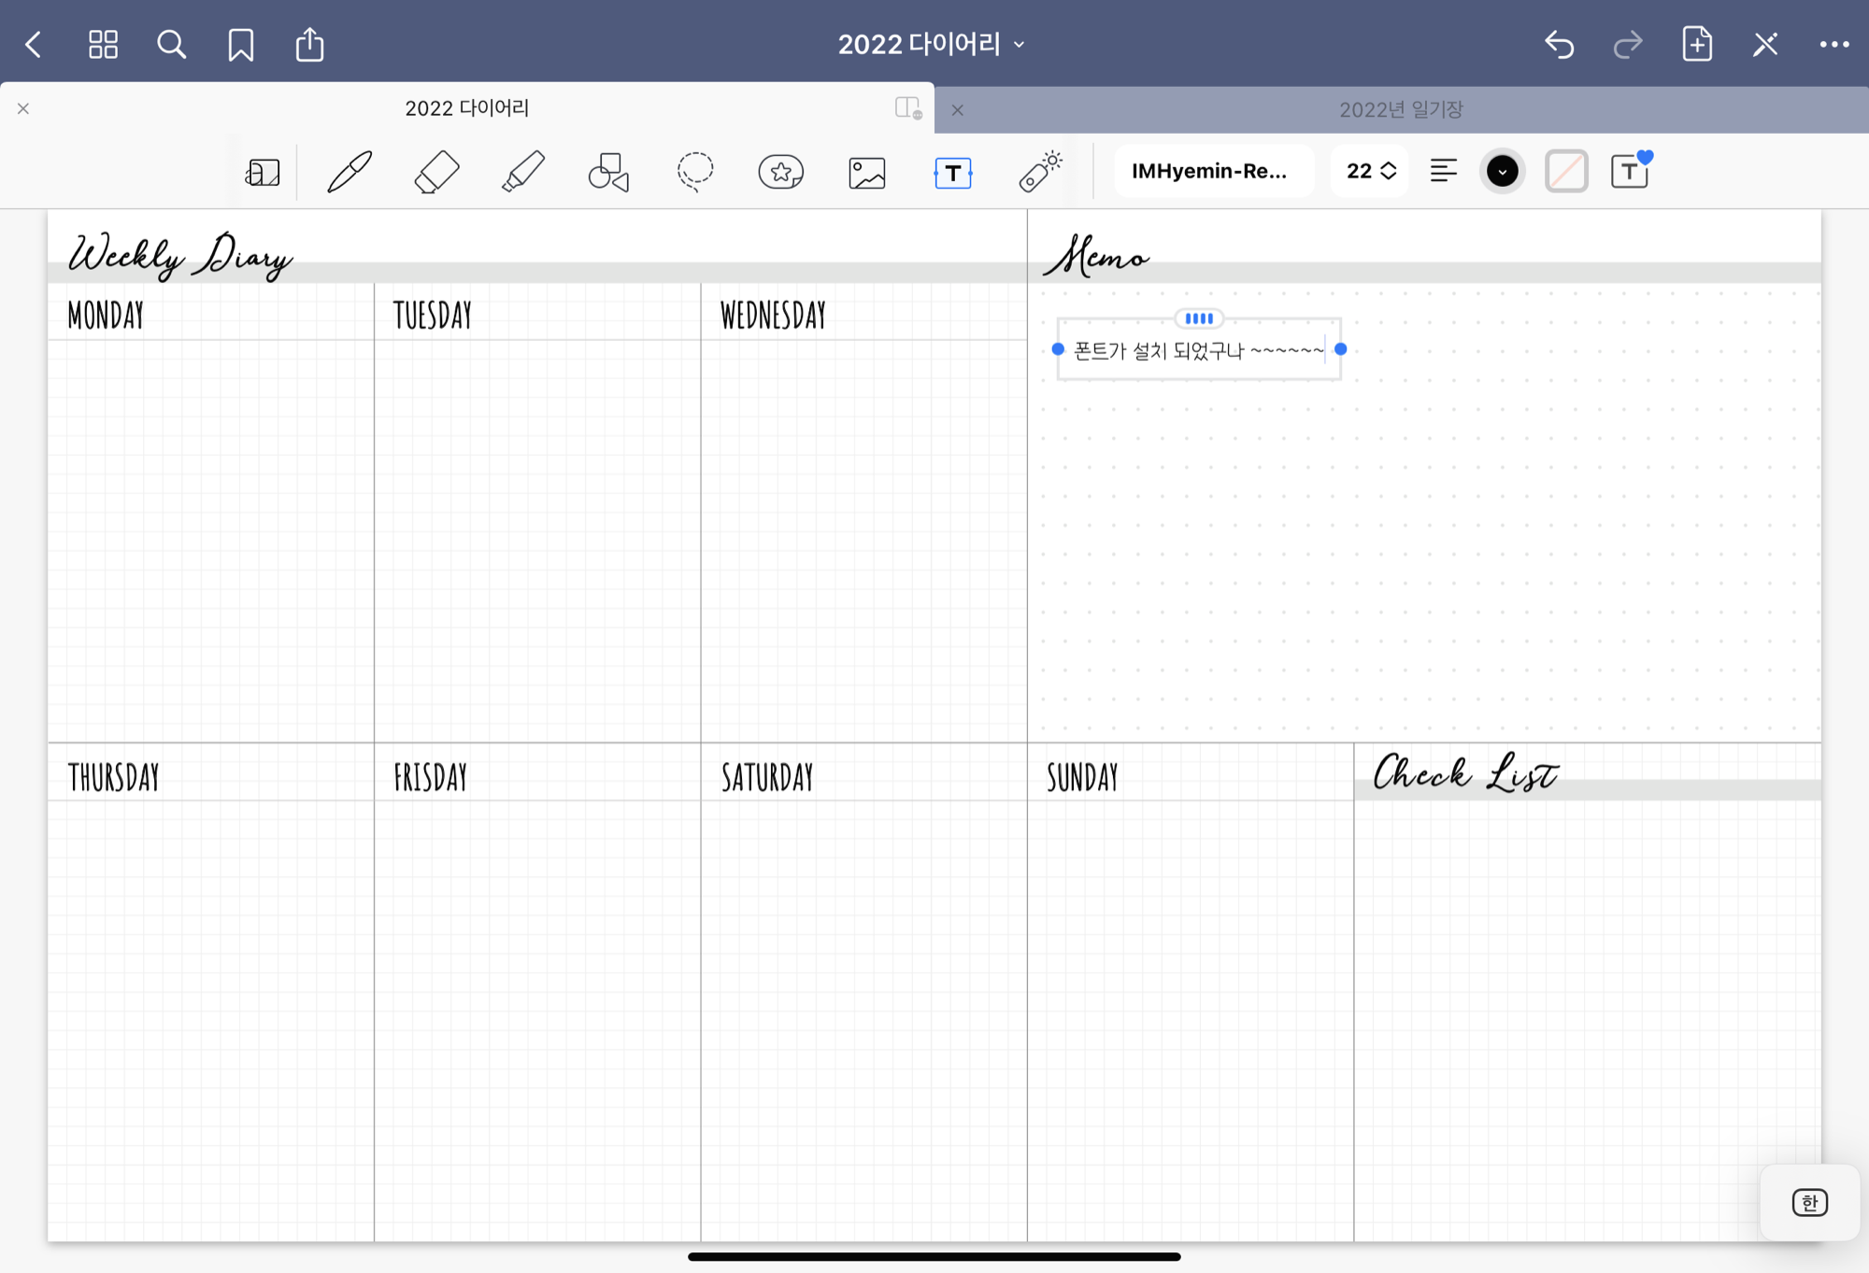Click the Korean text box content
This screenshot has height=1273, width=1869.
1199,350
